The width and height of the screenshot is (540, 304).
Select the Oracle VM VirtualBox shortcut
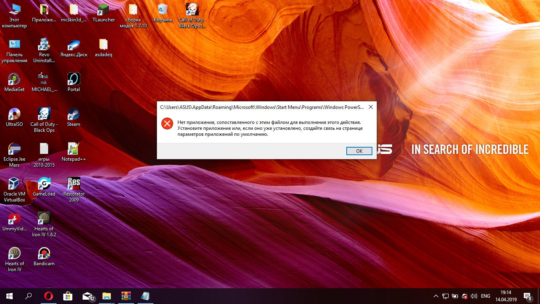(14, 190)
